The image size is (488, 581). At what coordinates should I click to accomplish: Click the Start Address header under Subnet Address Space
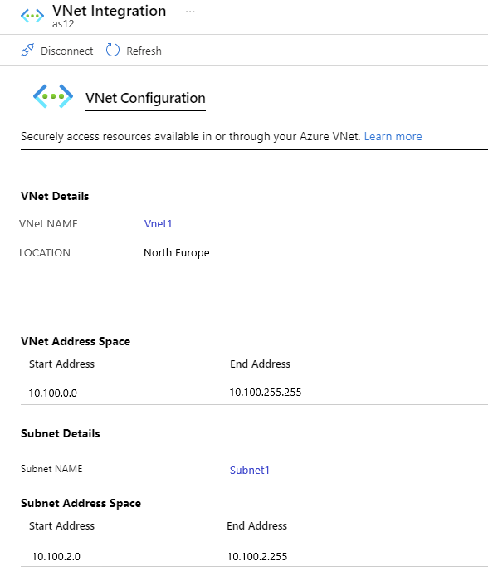pyautogui.click(x=61, y=525)
